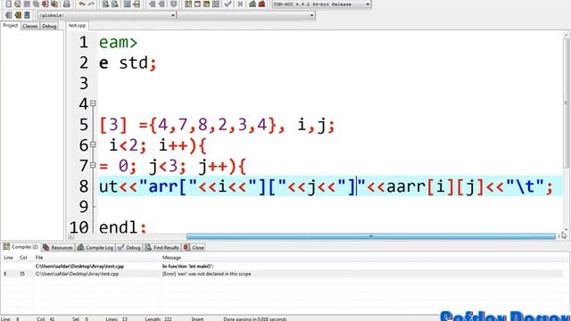Image resolution: width=571 pixels, height=321 pixels.
Task: Click the Toggle bookmarks icon
Action: [x=18, y=15]
